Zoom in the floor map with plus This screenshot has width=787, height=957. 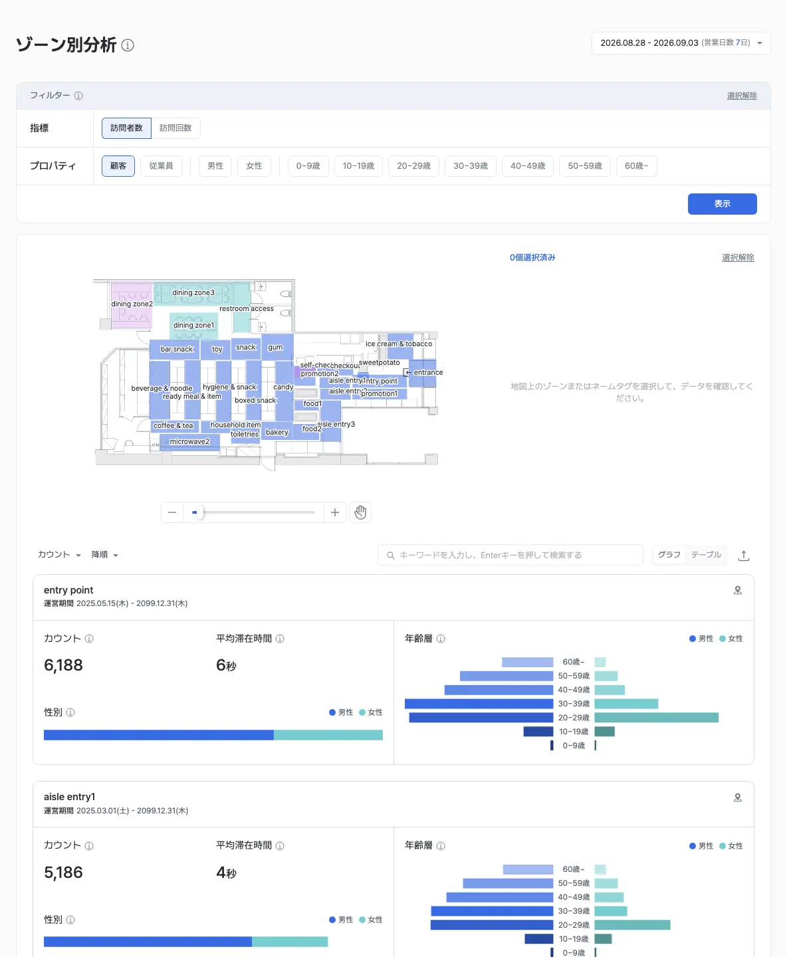pyautogui.click(x=335, y=512)
